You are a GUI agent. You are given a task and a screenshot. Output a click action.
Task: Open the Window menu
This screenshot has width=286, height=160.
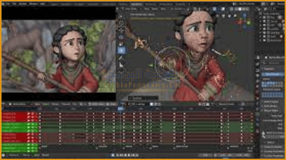pyautogui.click(x=34, y=4)
